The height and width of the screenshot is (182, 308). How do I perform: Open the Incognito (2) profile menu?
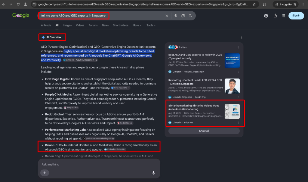click(285, 4)
